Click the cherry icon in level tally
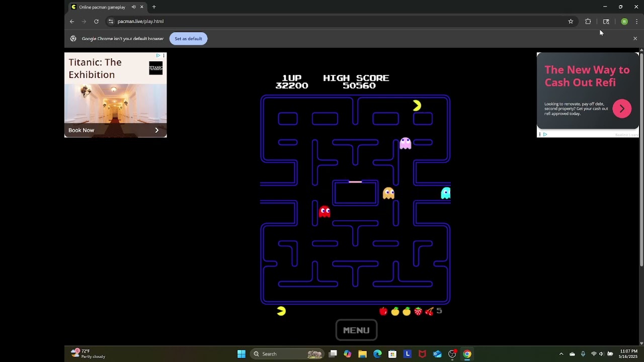The width and height of the screenshot is (644, 362). [429, 311]
